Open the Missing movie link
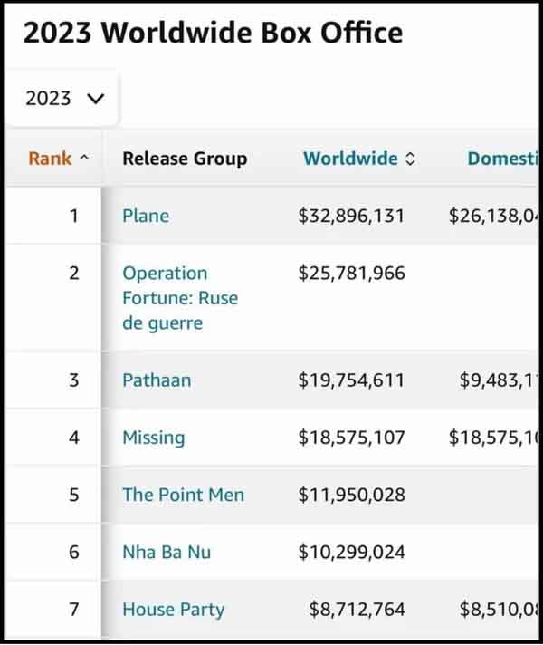Viewport: 543px width, 645px height. click(153, 438)
